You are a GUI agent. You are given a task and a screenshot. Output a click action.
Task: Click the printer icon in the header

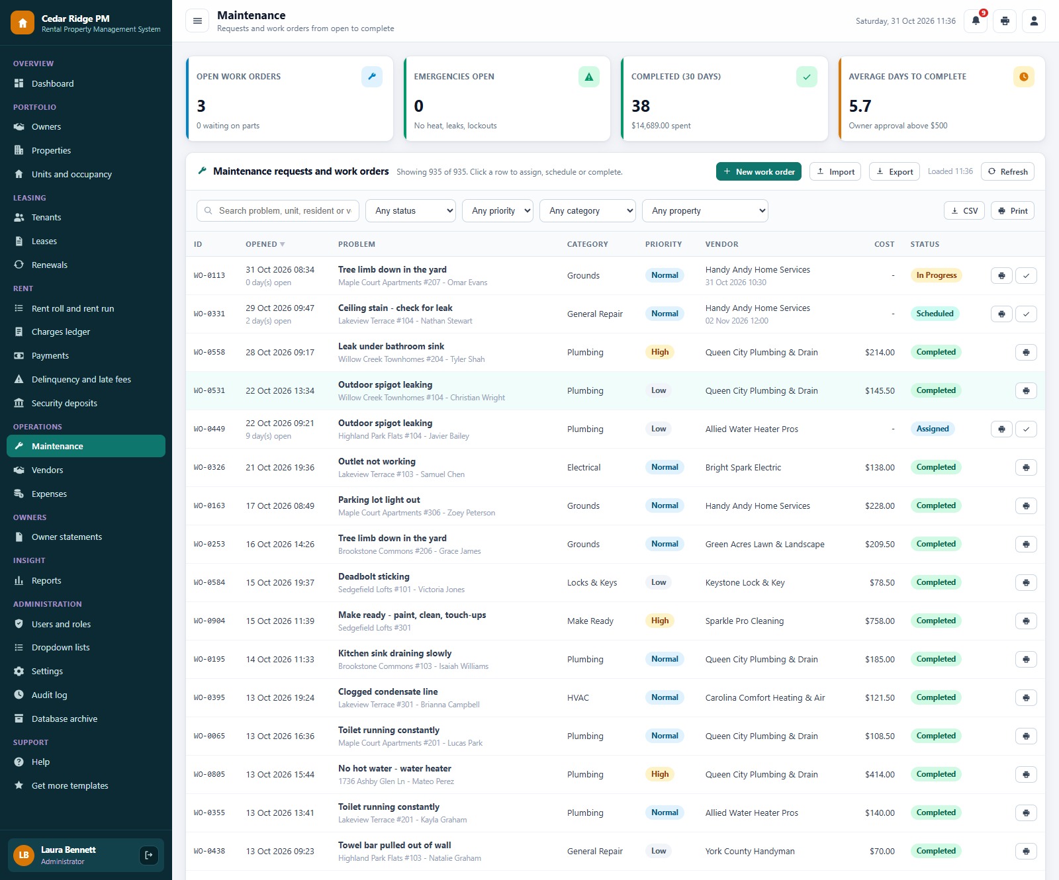coord(1005,21)
